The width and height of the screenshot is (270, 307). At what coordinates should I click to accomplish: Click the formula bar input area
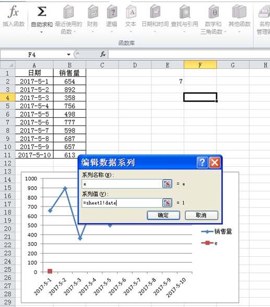click(x=189, y=54)
